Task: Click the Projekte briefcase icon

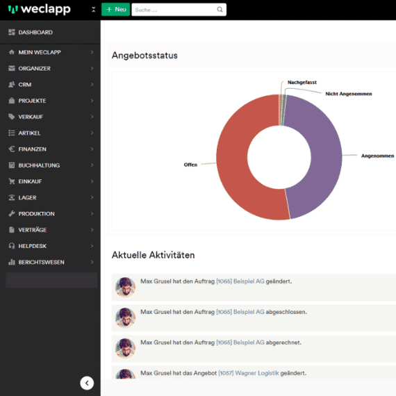Action: (x=12, y=101)
